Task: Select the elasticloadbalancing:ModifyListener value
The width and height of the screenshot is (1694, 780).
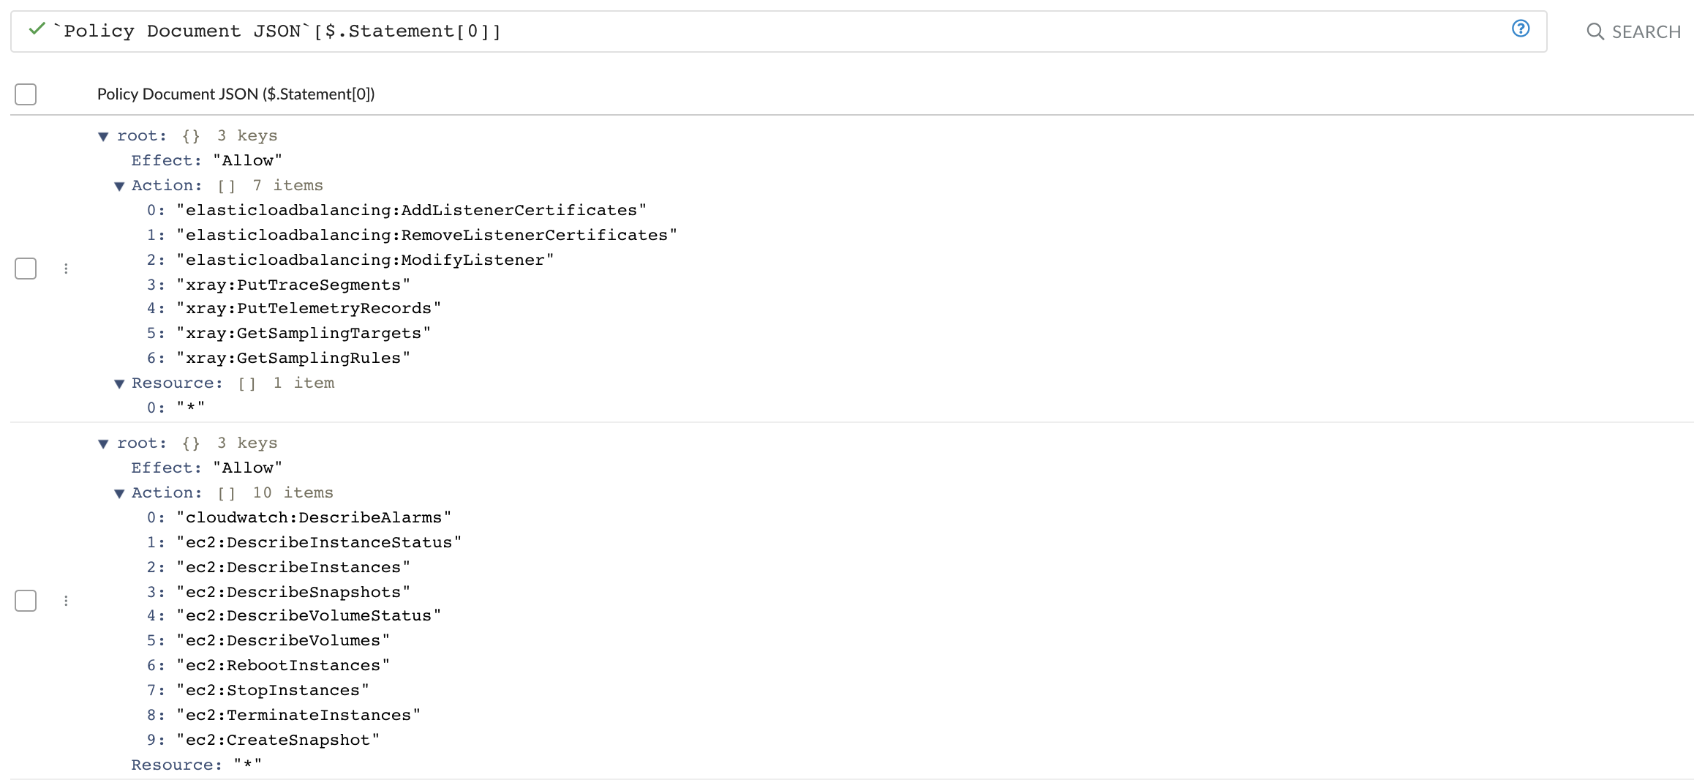Action: 365,260
